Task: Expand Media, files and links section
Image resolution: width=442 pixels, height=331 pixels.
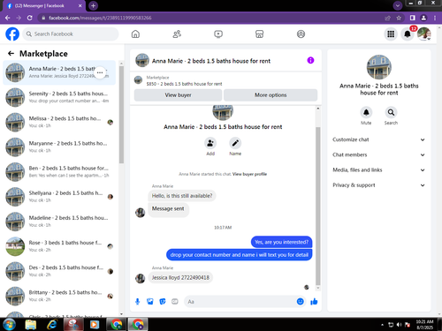Action: point(379,170)
